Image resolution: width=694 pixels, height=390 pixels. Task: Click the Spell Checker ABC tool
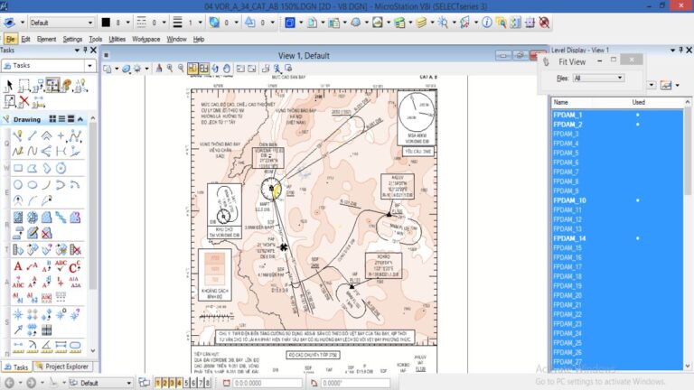[x=61, y=265]
